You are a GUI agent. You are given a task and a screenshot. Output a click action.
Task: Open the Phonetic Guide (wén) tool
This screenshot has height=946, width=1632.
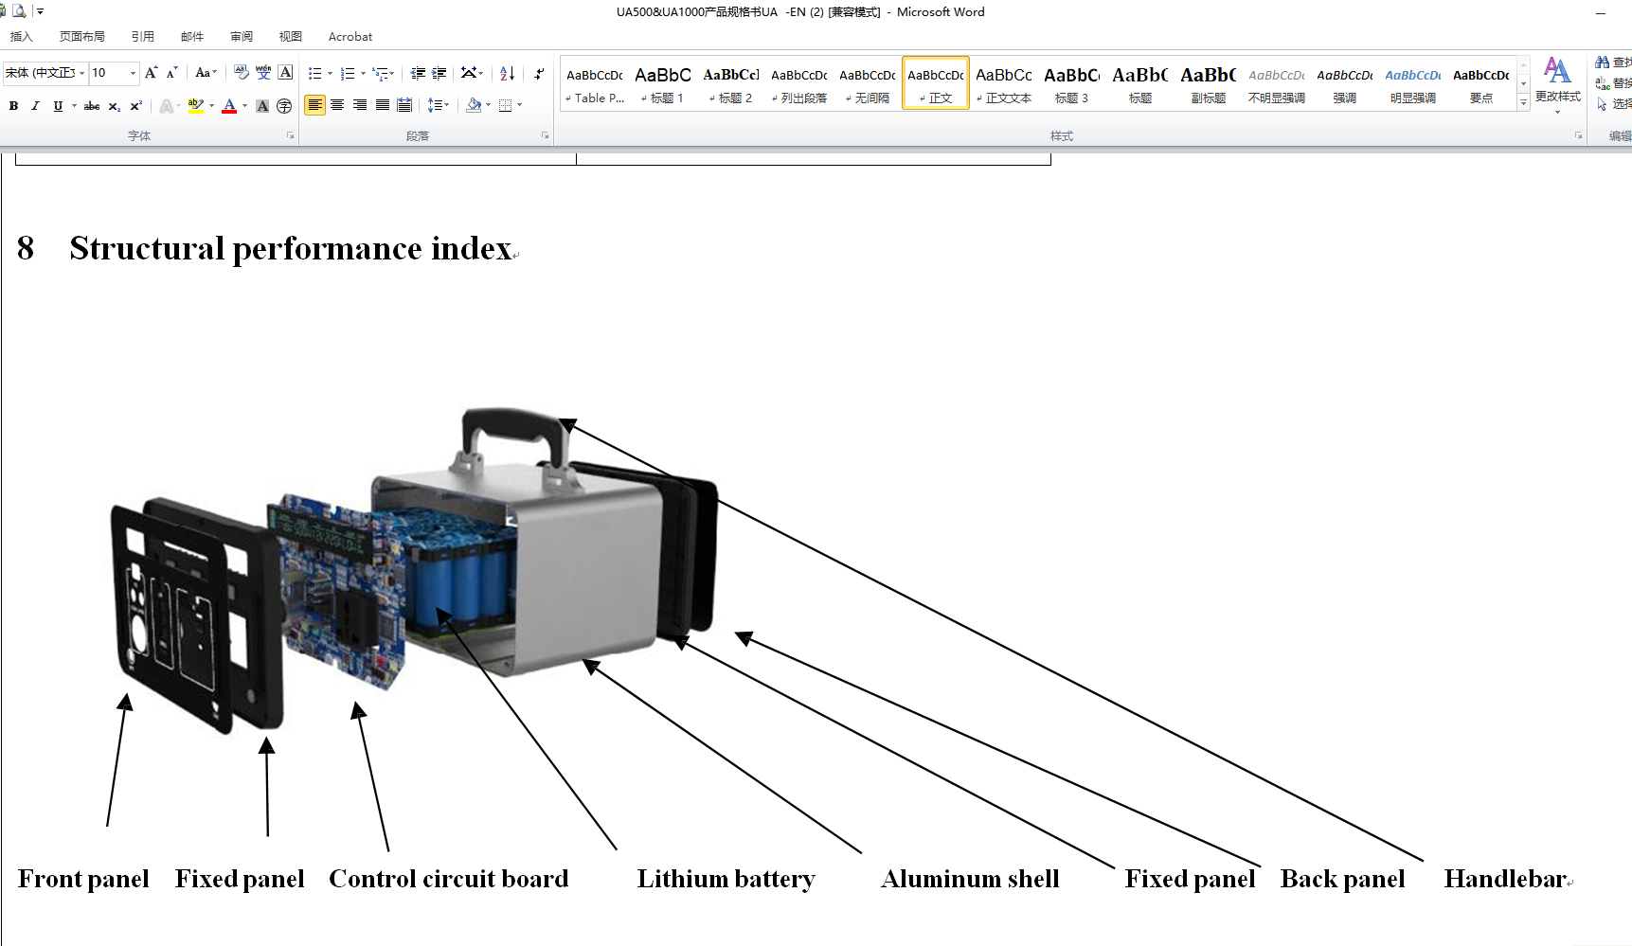[263, 73]
